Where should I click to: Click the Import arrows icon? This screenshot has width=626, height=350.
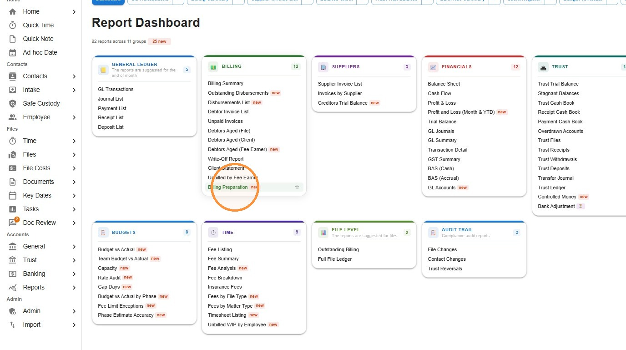[13, 325]
